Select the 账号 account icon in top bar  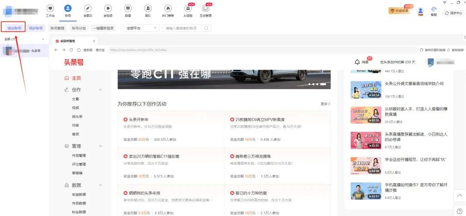click(68, 8)
